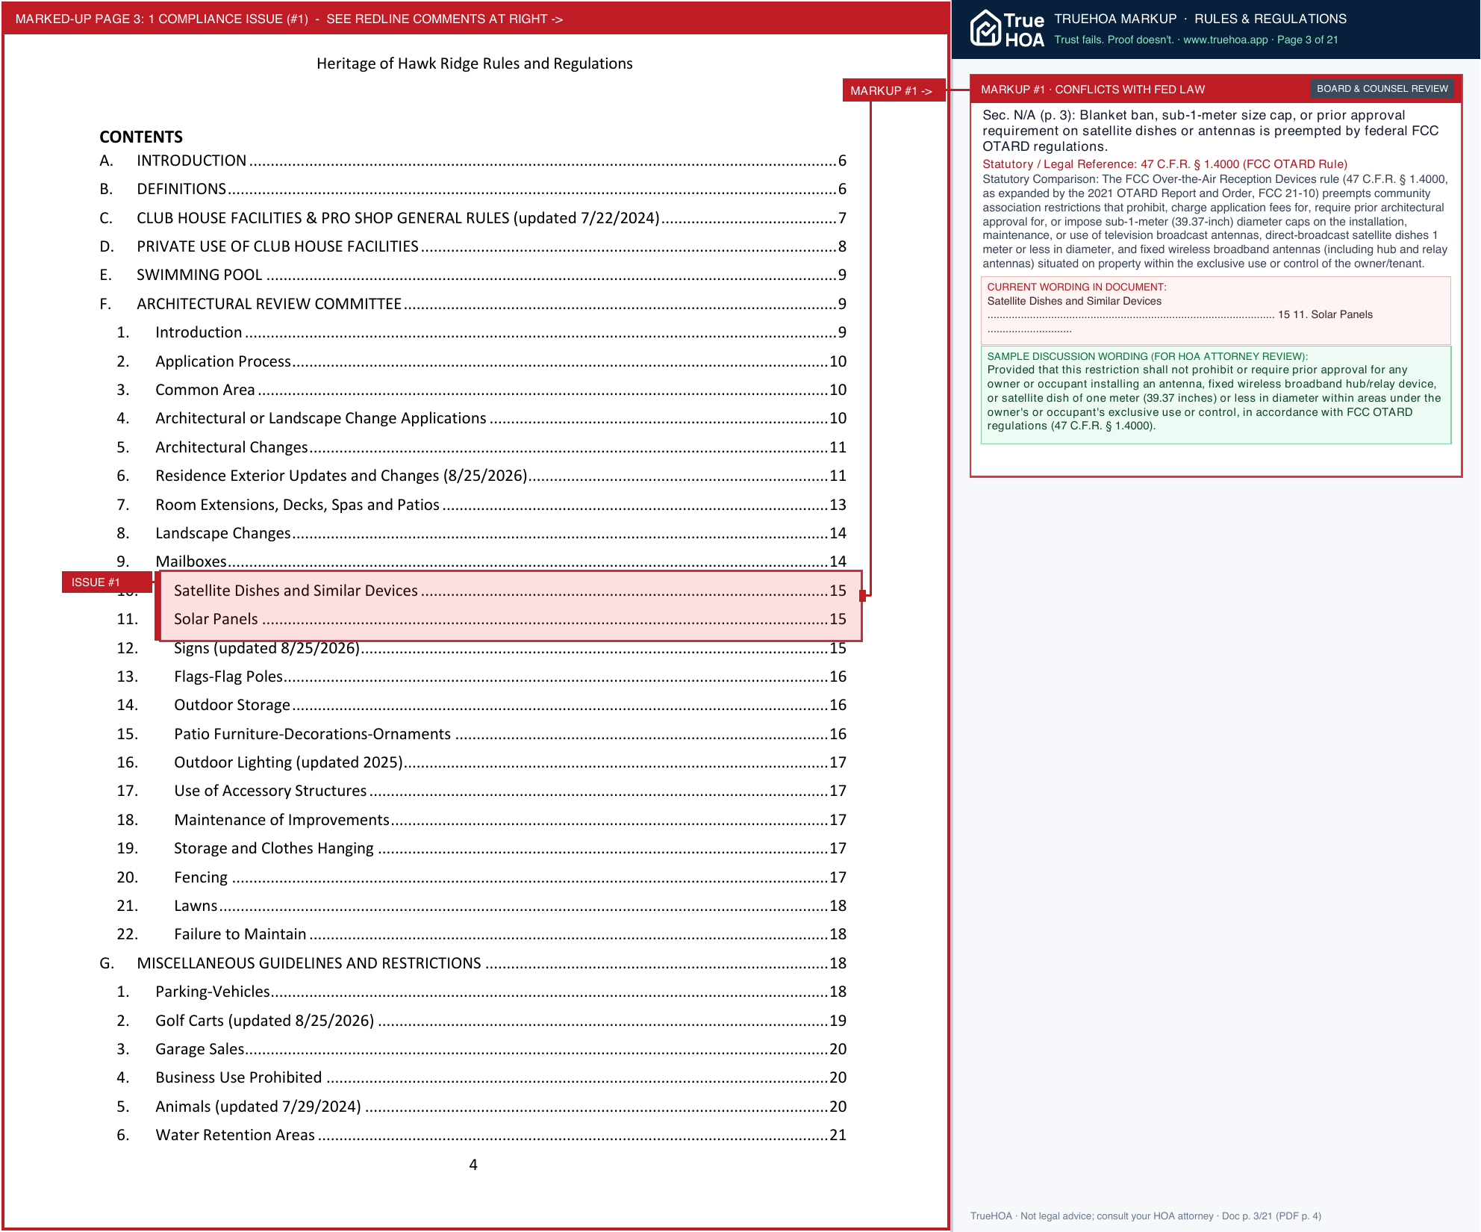The height and width of the screenshot is (1232, 1481).
Task: Select the Solar Panels contents entry
Action: coord(510,619)
